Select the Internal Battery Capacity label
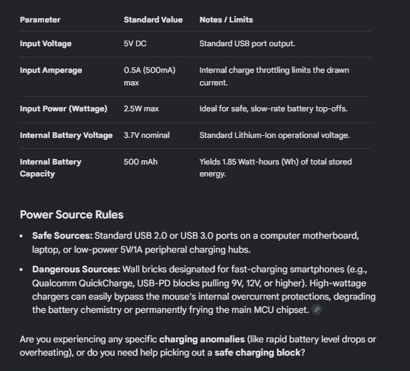 tap(50, 168)
